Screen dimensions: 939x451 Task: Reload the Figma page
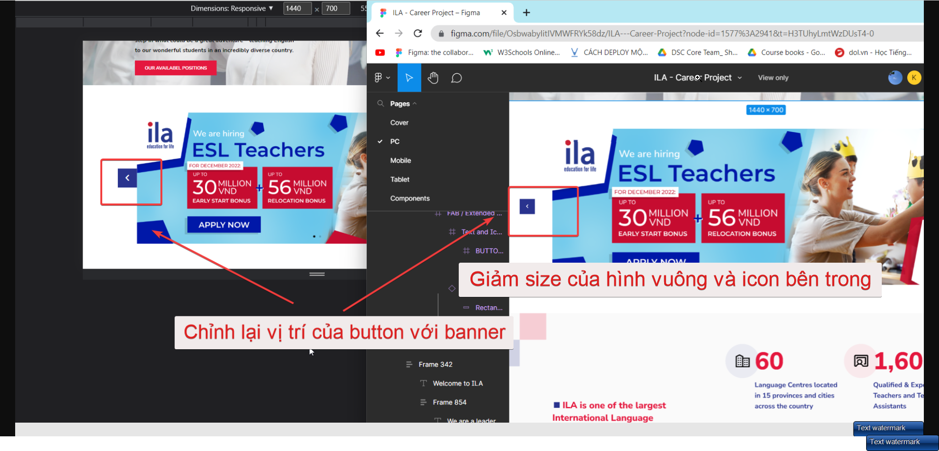click(418, 33)
